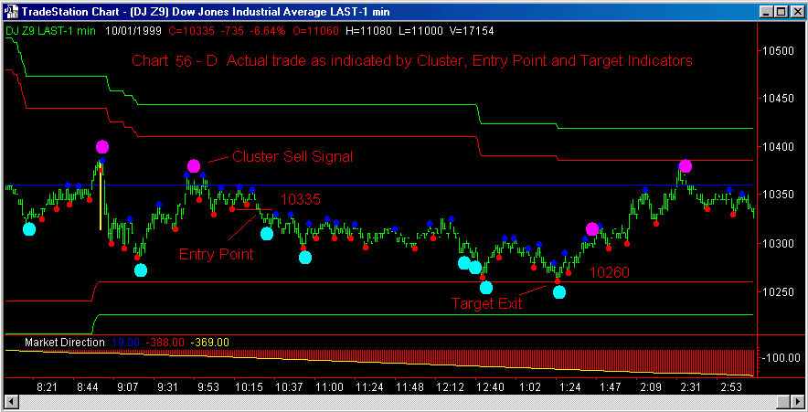The image size is (808, 412).
Task: Click the 9:07 time axis label
Action: [x=127, y=387]
